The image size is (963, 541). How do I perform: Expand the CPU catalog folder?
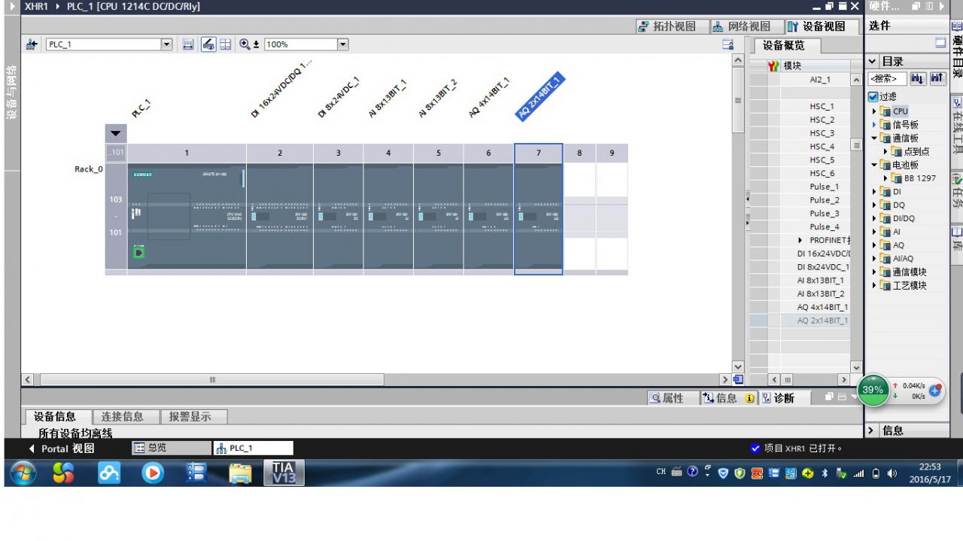point(875,111)
